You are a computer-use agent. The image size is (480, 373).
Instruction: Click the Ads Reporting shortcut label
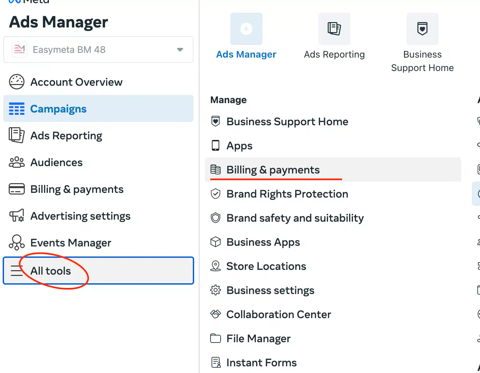pos(334,54)
